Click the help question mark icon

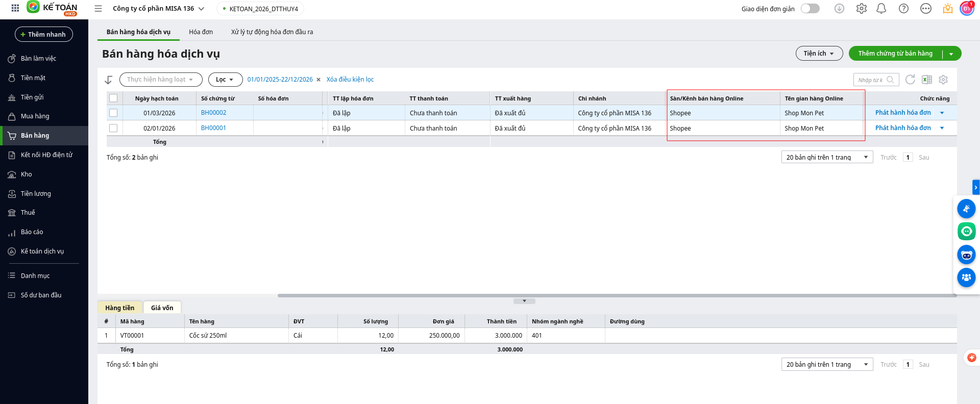903,9
